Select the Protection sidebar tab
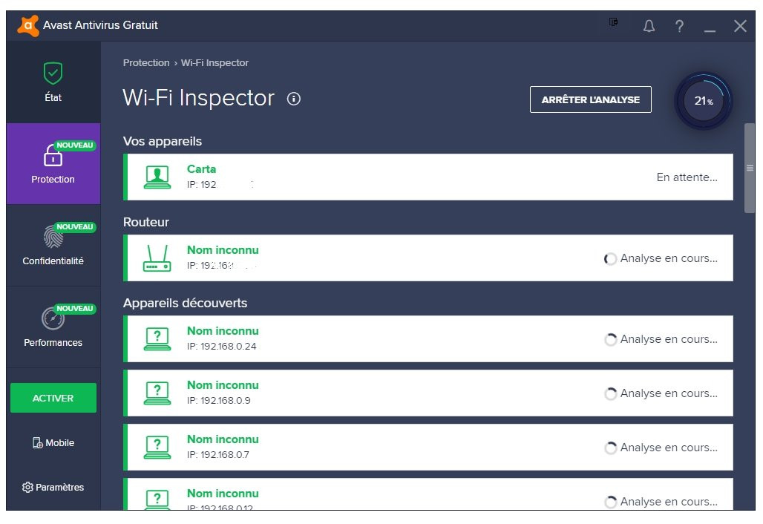The image size is (763, 524). (x=53, y=164)
